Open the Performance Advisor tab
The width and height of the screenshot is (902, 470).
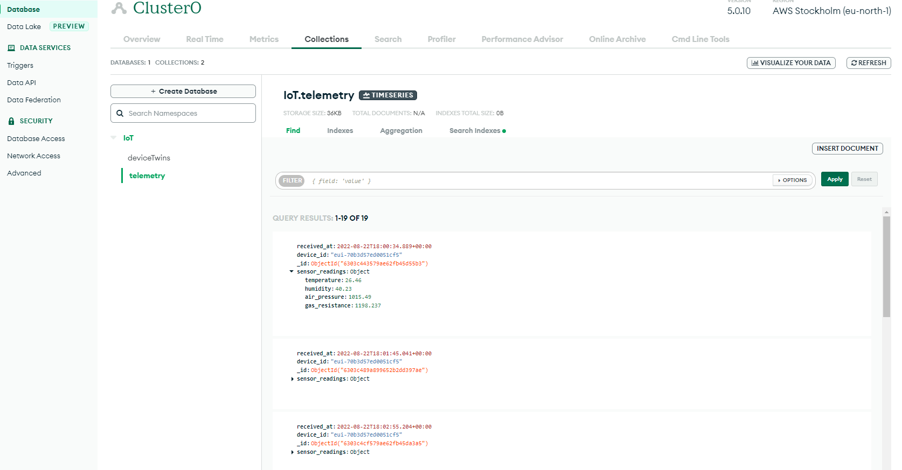tap(522, 39)
